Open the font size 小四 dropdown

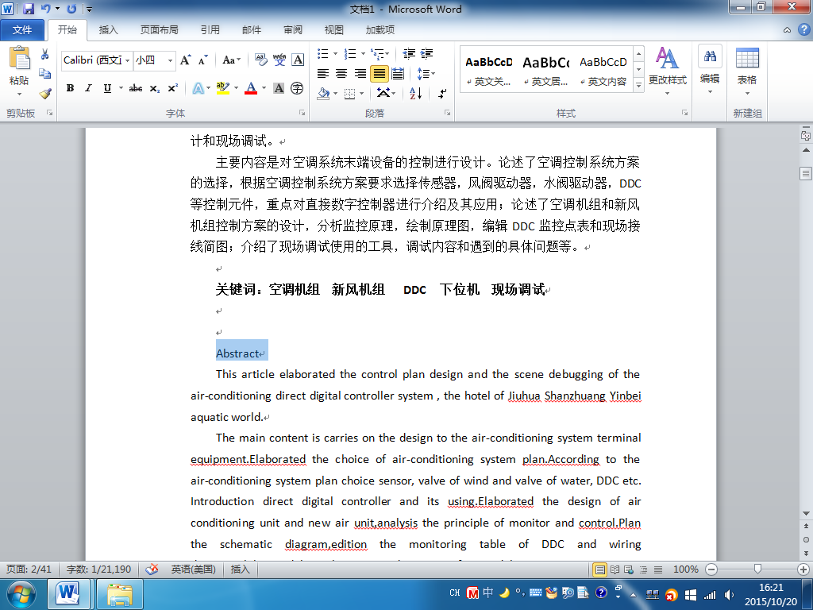[x=170, y=60]
